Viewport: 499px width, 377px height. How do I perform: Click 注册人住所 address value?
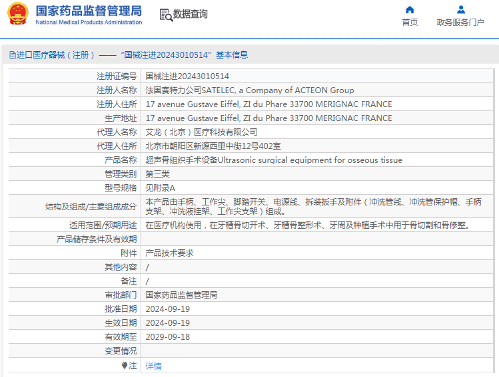pos(268,104)
